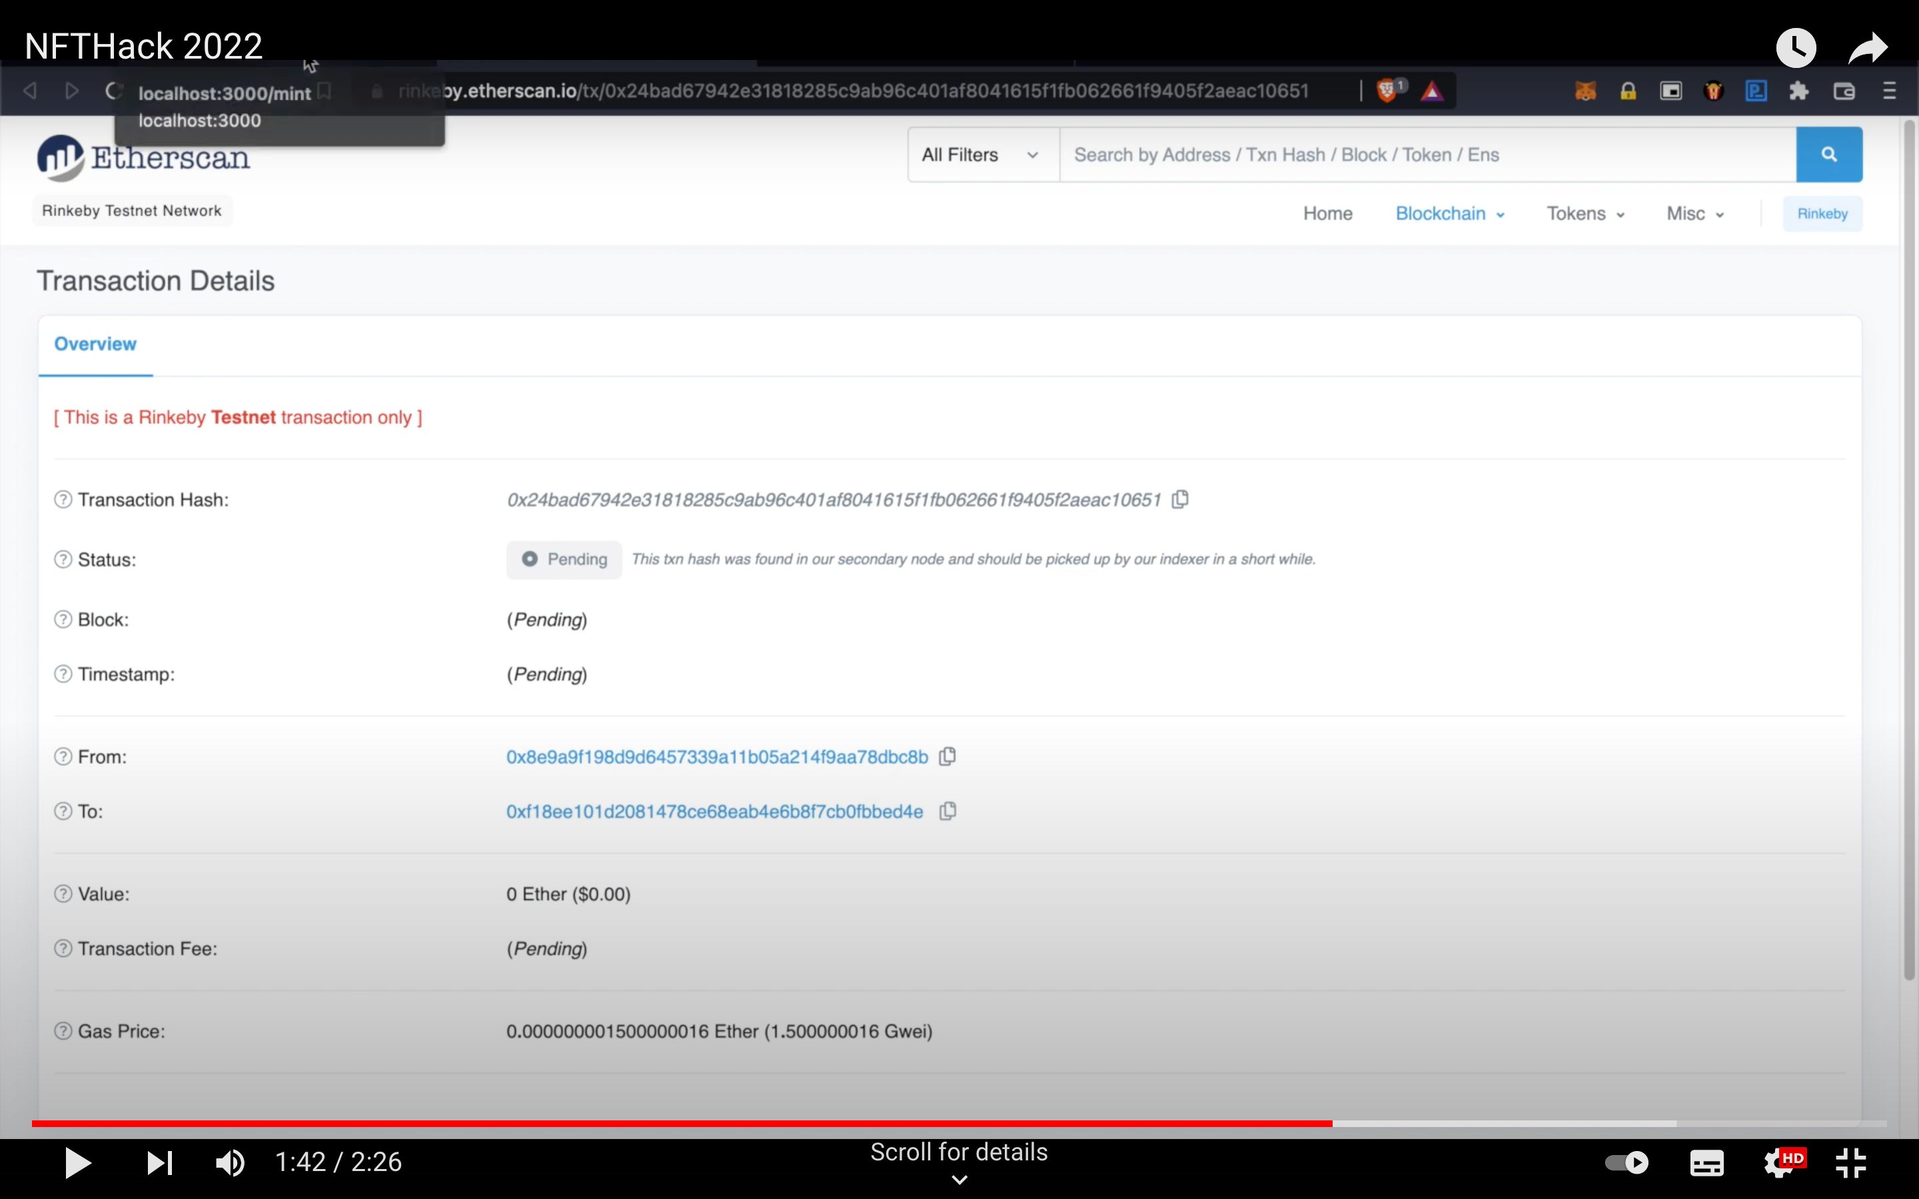Click the Share arrow icon
Image resolution: width=1919 pixels, height=1199 pixels.
pyautogui.click(x=1868, y=47)
